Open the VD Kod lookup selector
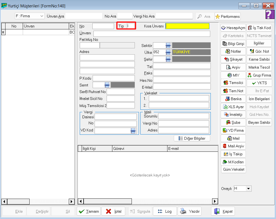276x219 pixels. [133, 131]
